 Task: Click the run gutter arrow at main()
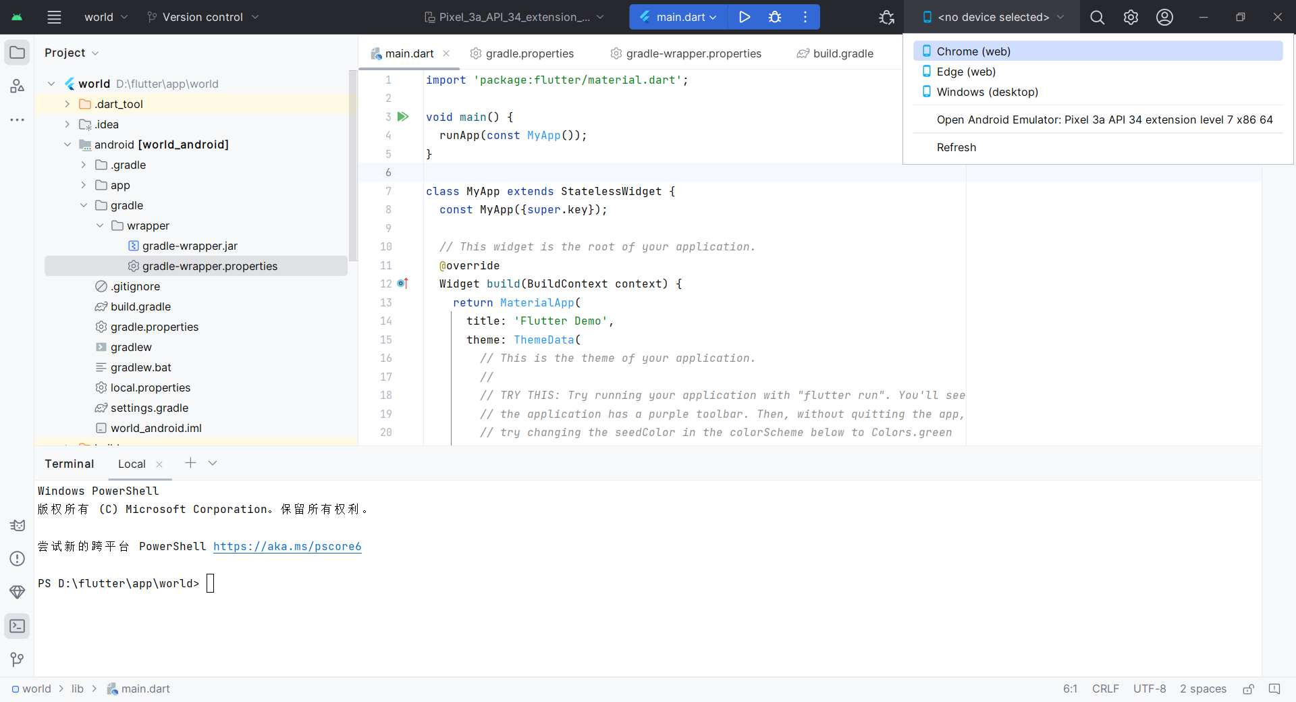pos(403,117)
